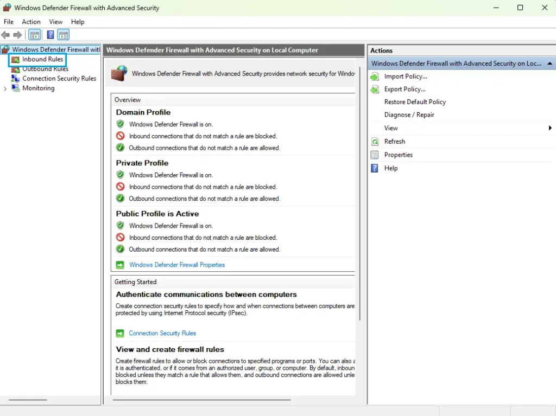Open Outbound Rules in the tree
This screenshot has height=416, width=556.
[x=46, y=69]
